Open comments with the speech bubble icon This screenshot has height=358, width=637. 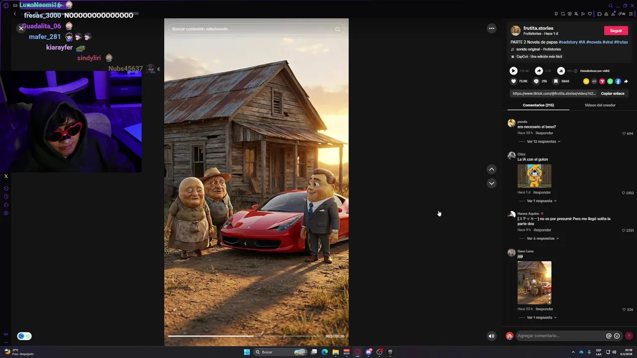coord(536,81)
